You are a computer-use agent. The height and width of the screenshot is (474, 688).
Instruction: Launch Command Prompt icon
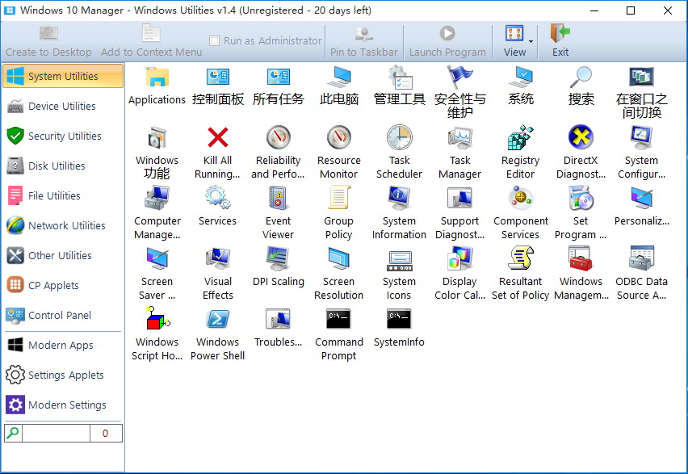pos(338,319)
